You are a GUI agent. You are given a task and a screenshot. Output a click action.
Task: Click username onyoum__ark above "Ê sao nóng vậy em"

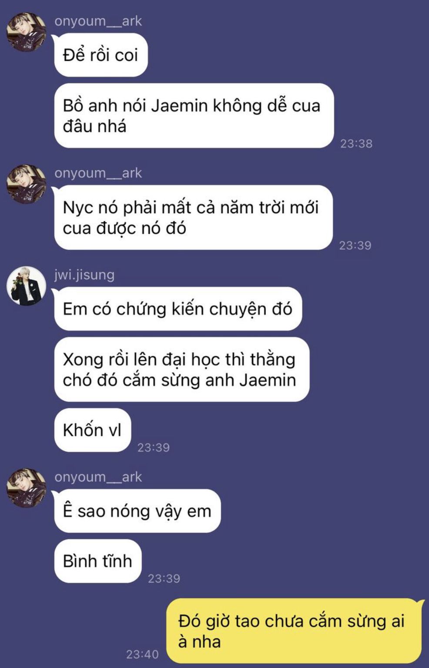(x=98, y=477)
